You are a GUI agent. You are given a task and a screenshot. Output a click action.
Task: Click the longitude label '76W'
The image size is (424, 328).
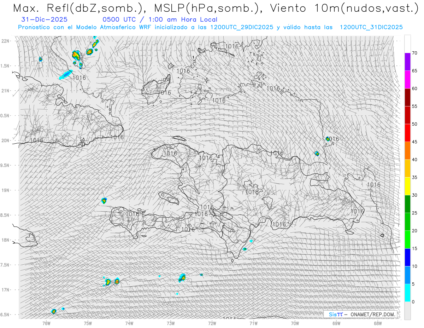[x=46, y=323]
